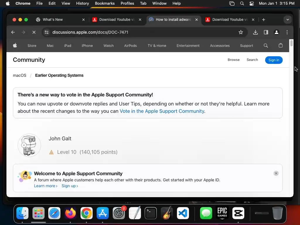Open Chrome three-dot menu

(x=287, y=32)
